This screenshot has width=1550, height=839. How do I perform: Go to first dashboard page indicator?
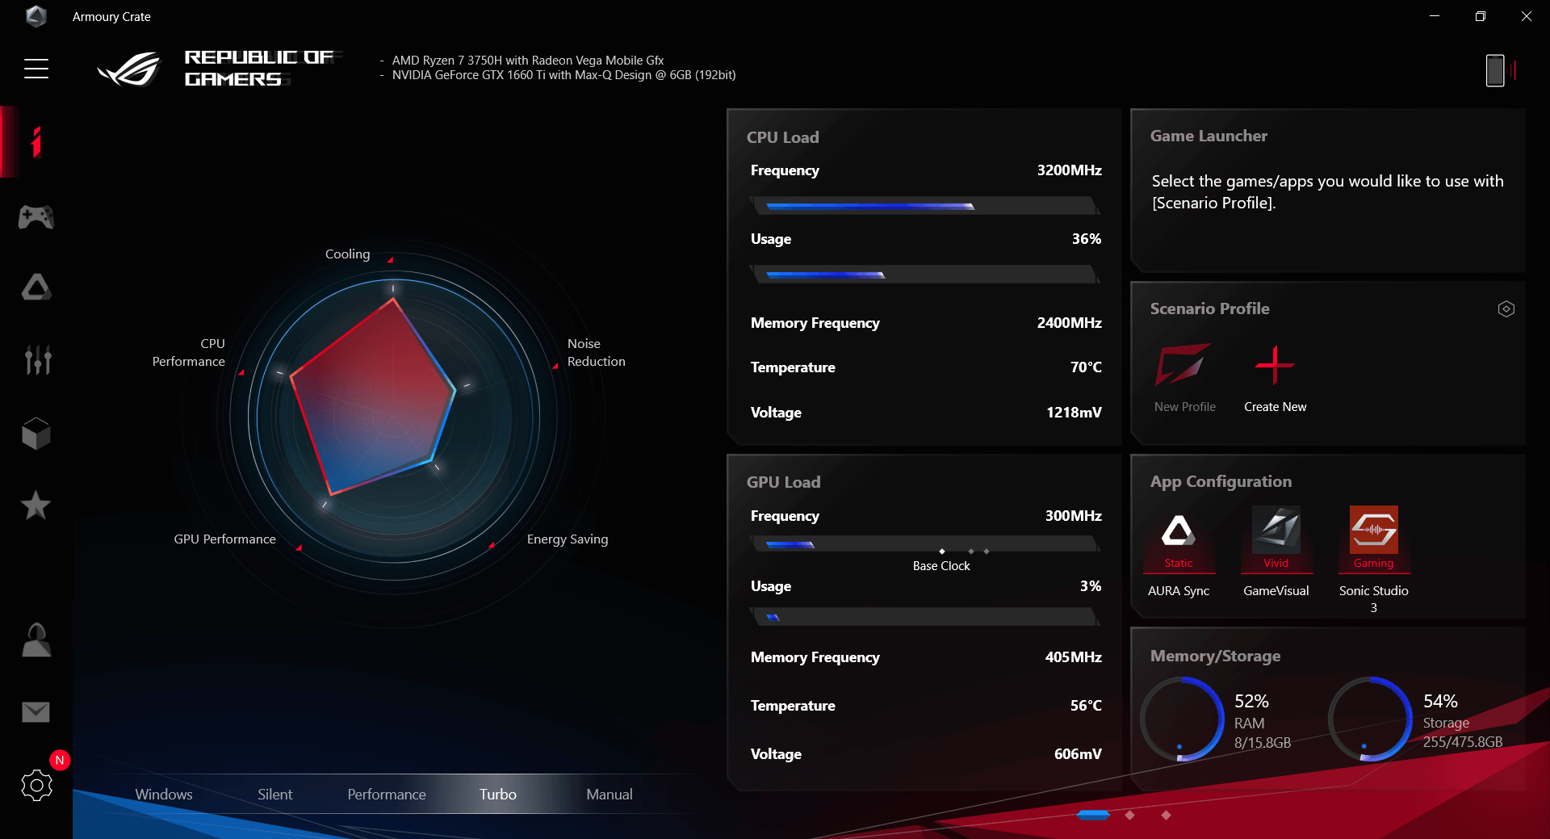[x=1094, y=815]
